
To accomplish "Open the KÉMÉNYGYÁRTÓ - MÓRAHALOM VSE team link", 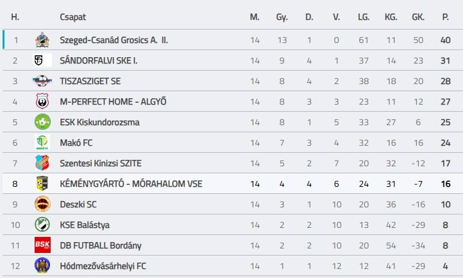I will 131,184.
